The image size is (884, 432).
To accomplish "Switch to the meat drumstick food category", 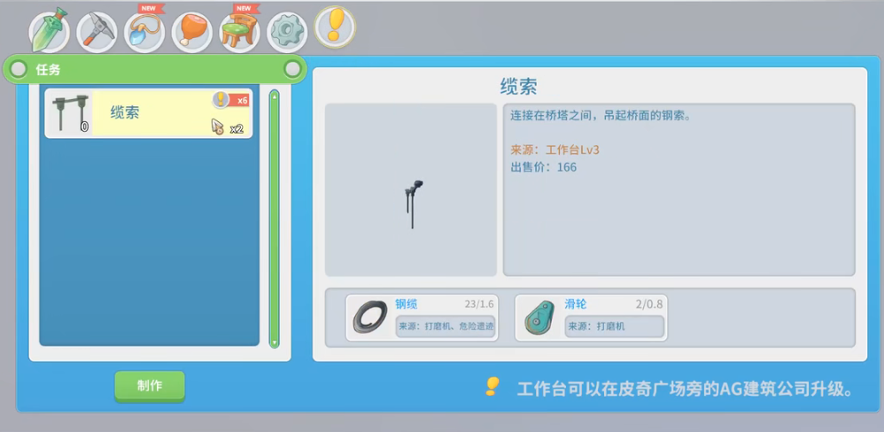I will click(191, 32).
